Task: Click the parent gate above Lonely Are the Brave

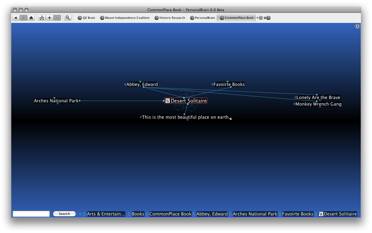Action: tap(317, 95)
